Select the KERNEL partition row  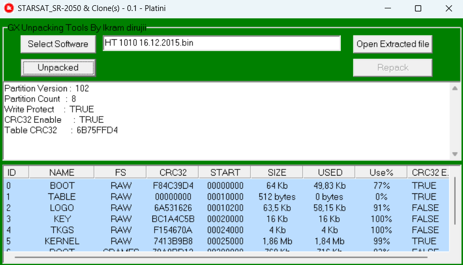[226, 241]
